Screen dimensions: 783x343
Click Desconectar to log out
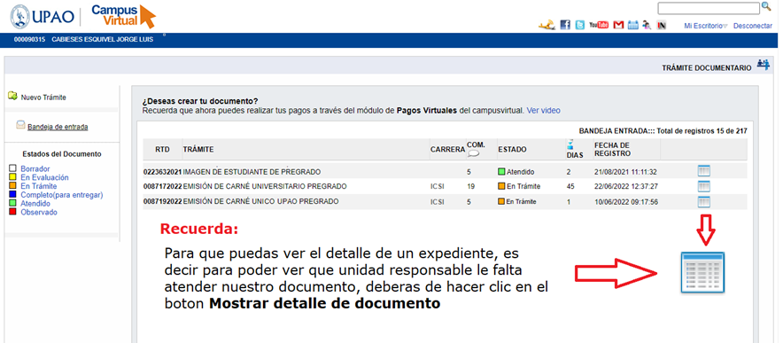point(753,26)
